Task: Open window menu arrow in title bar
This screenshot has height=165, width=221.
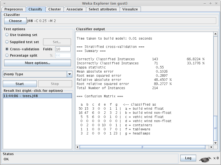Action: (x=4, y=4)
